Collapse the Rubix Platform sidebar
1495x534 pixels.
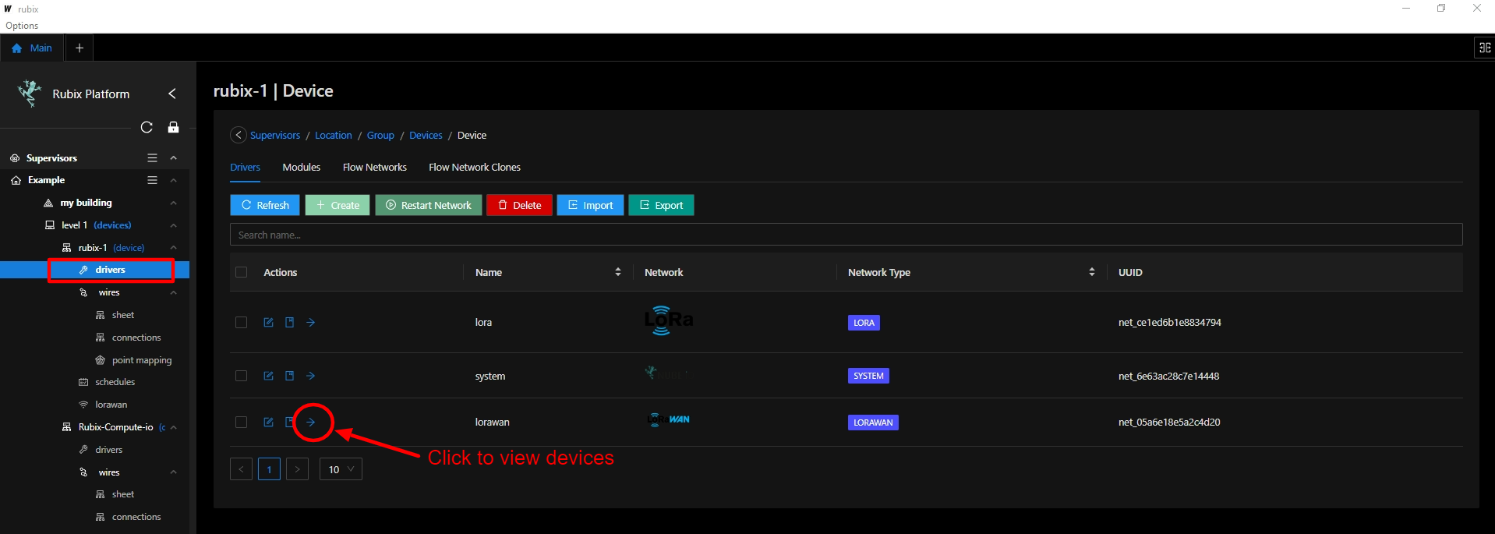tap(172, 94)
